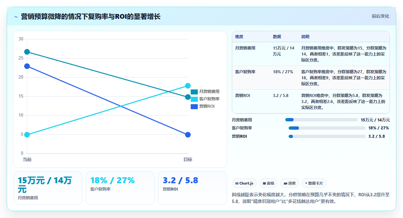Screen dimensions: 403x218
Task: Select the 客户复购率 data point at 目标
Action: coord(188,86)
